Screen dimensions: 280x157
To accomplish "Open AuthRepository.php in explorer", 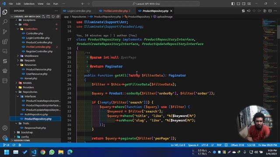I will (36, 114).
